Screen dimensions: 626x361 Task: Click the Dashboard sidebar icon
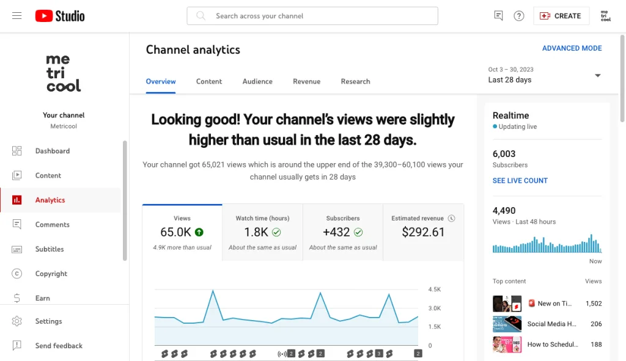[17, 151]
